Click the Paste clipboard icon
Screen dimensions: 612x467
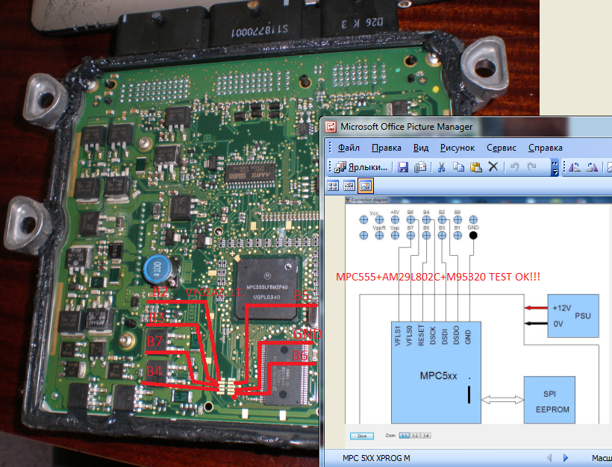click(x=475, y=167)
